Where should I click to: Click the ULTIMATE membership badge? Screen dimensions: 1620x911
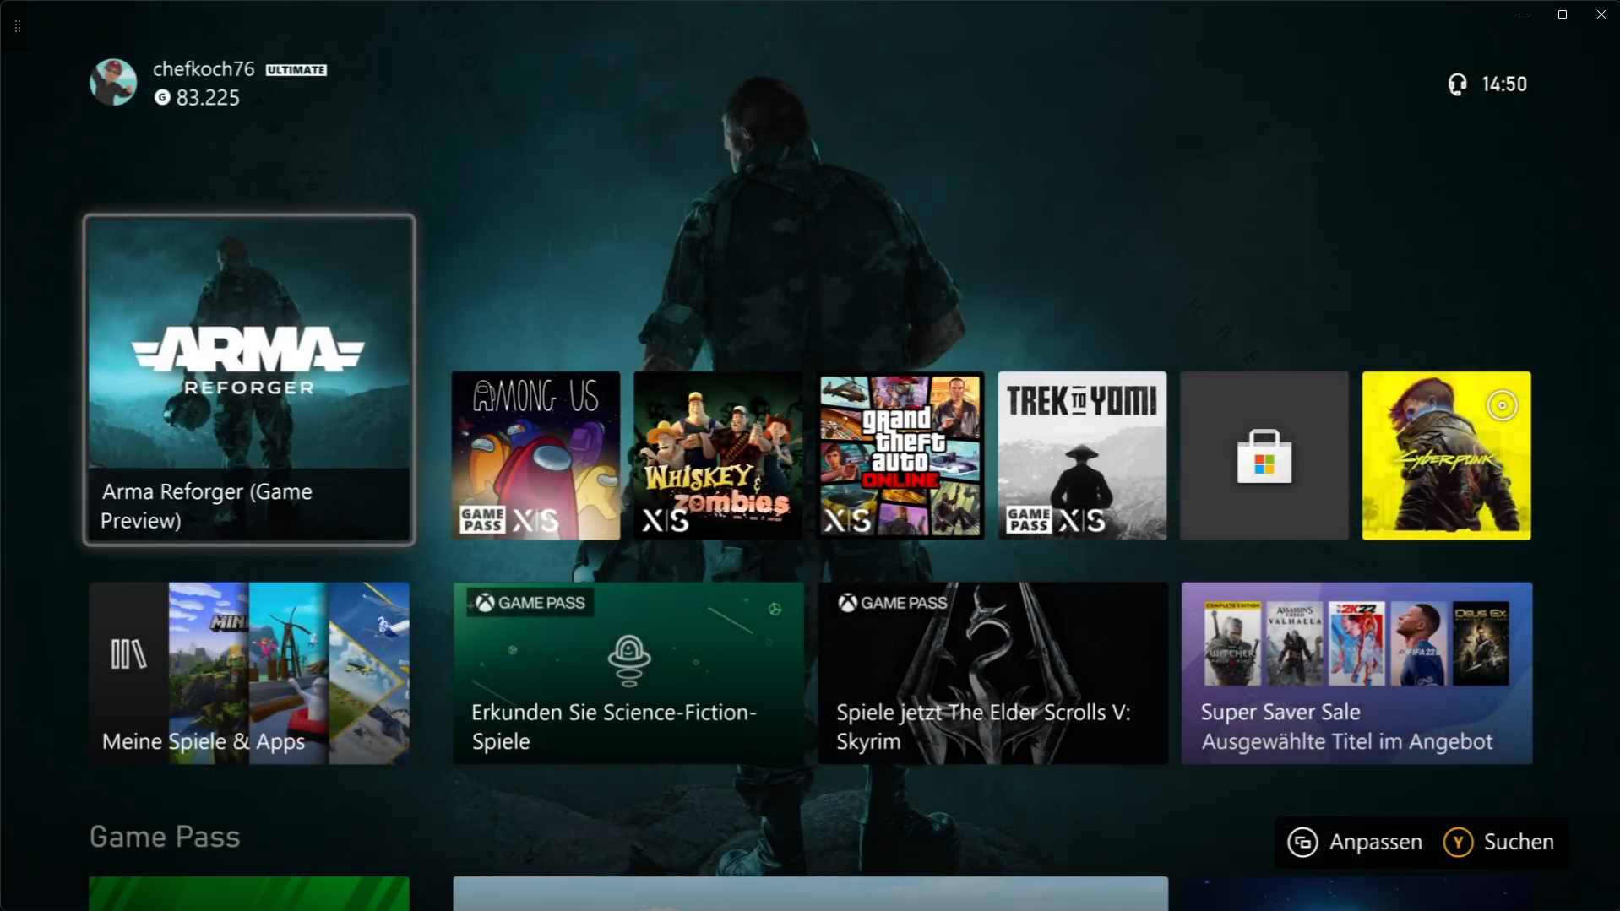(296, 70)
